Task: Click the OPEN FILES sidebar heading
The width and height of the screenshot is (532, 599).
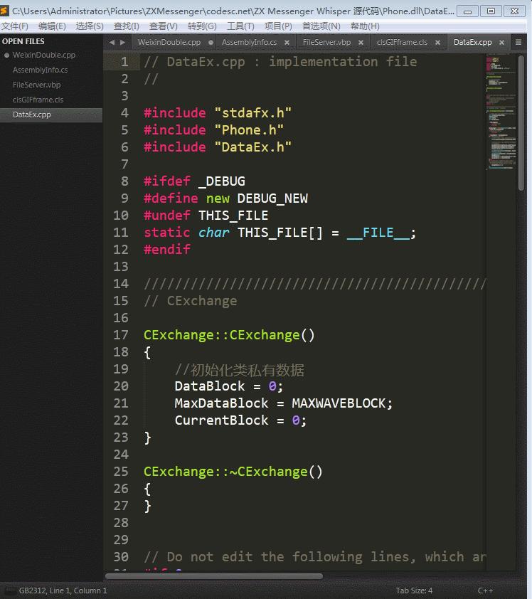Action: coord(23,41)
